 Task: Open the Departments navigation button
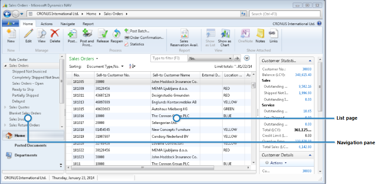point(26,155)
